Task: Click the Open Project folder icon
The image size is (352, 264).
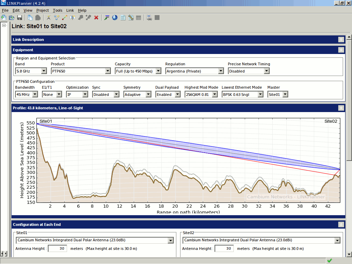Action: pyautogui.click(x=11, y=18)
